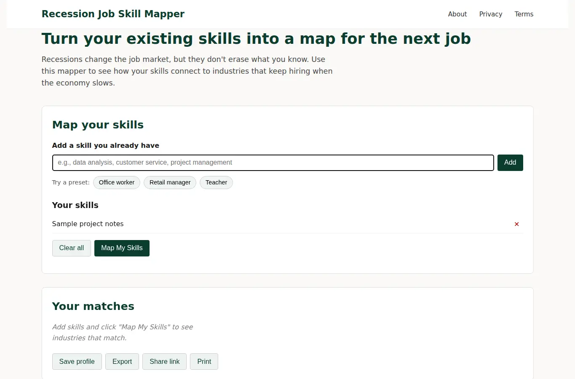Screen dimensions: 575x379
Task: Click the "Add a skill you already have" label
Action: 106,145
